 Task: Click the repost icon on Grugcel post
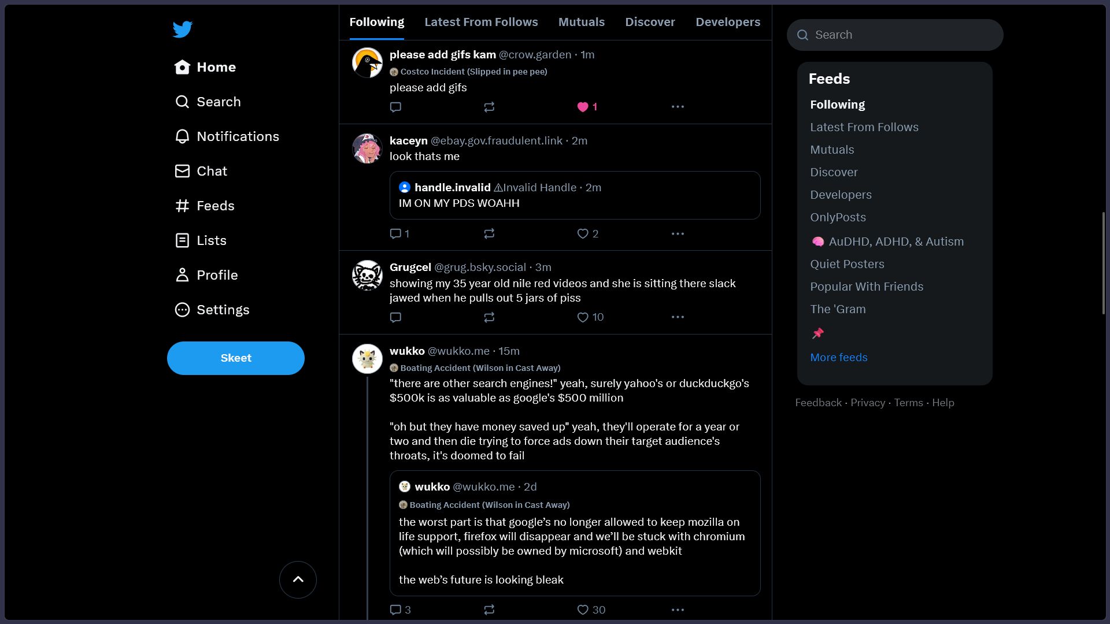490,317
